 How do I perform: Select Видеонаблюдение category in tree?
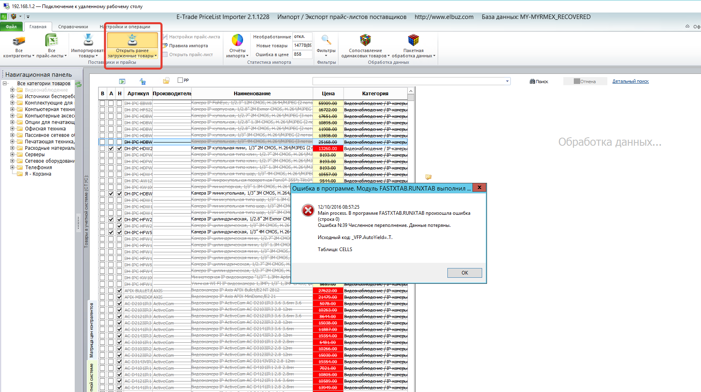(46, 90)
